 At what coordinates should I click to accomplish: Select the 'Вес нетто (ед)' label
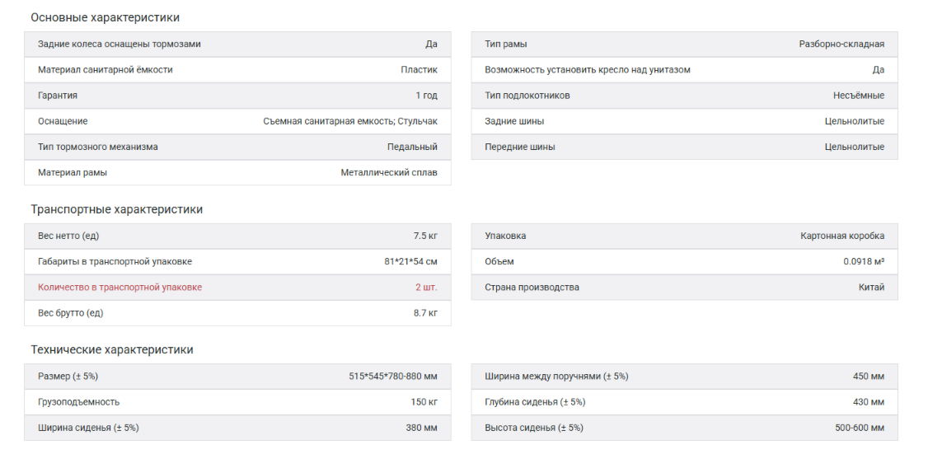[68, 236]
